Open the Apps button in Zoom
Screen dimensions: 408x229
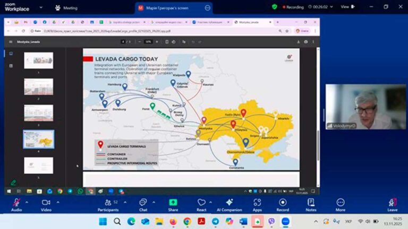coord(257,204)
